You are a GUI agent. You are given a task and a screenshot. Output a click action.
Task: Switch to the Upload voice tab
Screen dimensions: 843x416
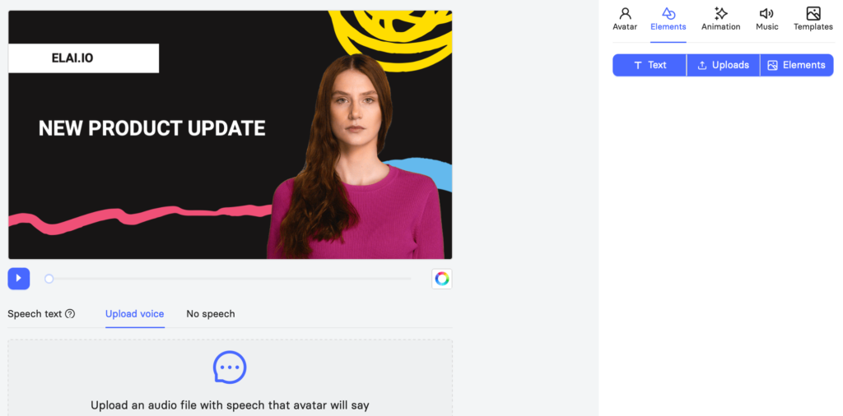pos(134,314)
